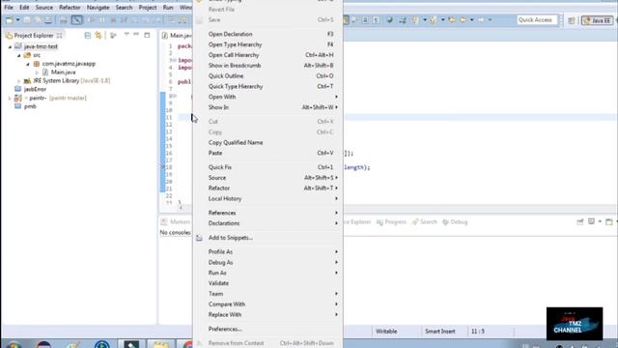This screenshot has height=348, width=618.
Task: Collapse the java-tmz-test project node
Action: pyautogui.click(x=10, y=47)
